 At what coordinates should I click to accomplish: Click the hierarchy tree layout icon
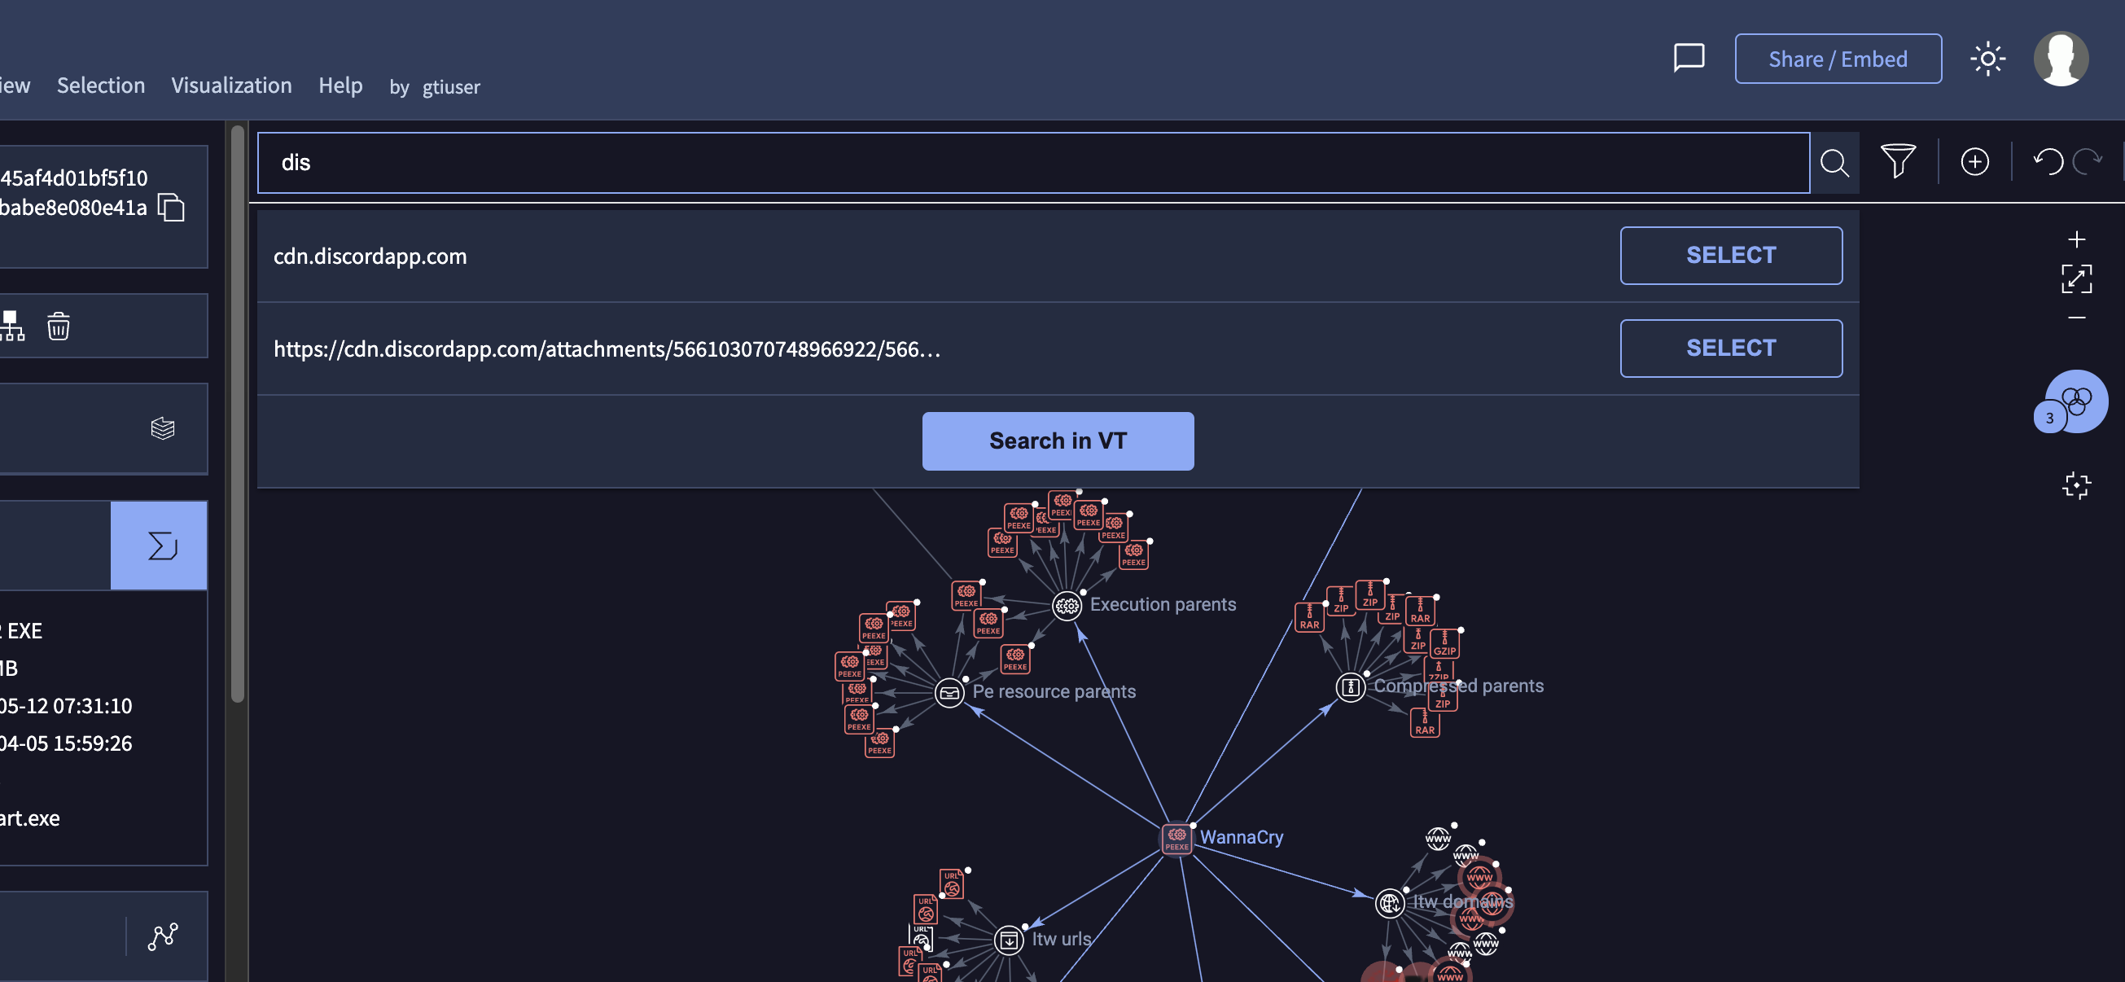[11, 326]
